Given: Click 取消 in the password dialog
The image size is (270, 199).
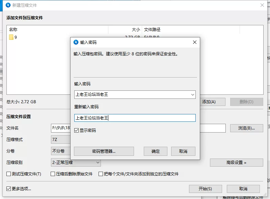Looking at the screenshot, I should click(183, 151).
